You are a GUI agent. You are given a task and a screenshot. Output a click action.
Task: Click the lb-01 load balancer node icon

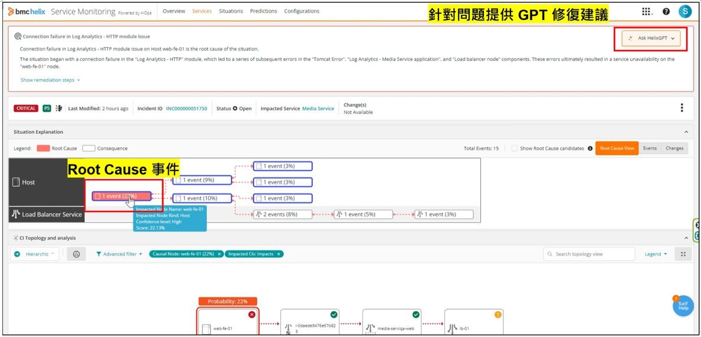(x=453, y=329)
